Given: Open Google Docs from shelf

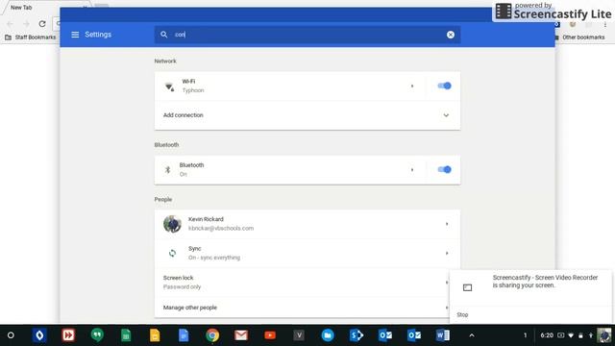Looking at the screenshot, I should 184,335.
